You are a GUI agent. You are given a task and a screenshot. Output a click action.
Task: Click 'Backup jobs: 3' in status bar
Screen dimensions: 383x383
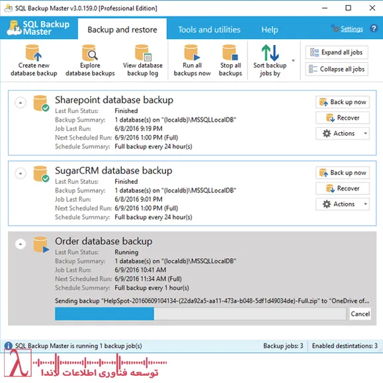coord(283,346)
